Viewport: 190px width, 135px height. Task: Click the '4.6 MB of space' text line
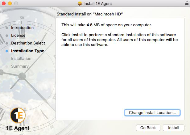107,25
